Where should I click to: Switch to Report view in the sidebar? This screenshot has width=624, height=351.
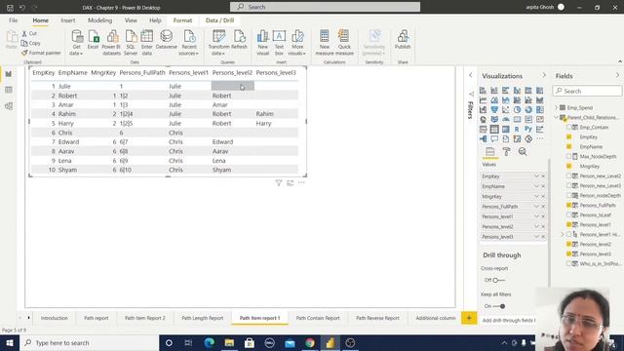[9, 74]
